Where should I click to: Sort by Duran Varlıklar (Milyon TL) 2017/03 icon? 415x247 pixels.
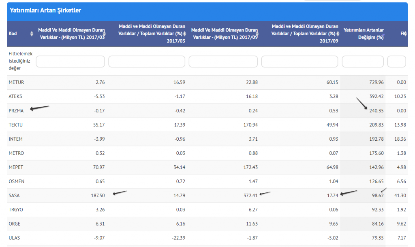click(104, 34)
